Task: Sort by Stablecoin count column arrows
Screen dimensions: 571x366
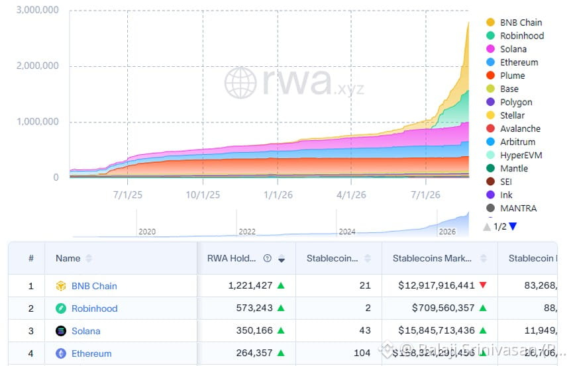Action: pyautogui.click(x=368, y=259)
